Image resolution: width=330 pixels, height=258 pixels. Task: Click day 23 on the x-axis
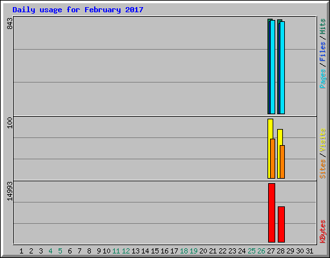[232, 251]
